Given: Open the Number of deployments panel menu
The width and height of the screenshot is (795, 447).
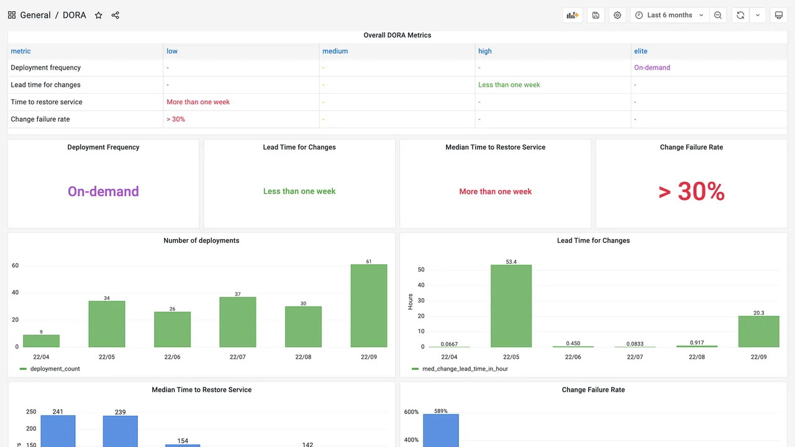Looking at the screenshot, I should [x=201, y=240].
